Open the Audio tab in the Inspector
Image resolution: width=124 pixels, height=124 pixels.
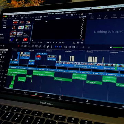pyautogui.click(x=99, y=17)
